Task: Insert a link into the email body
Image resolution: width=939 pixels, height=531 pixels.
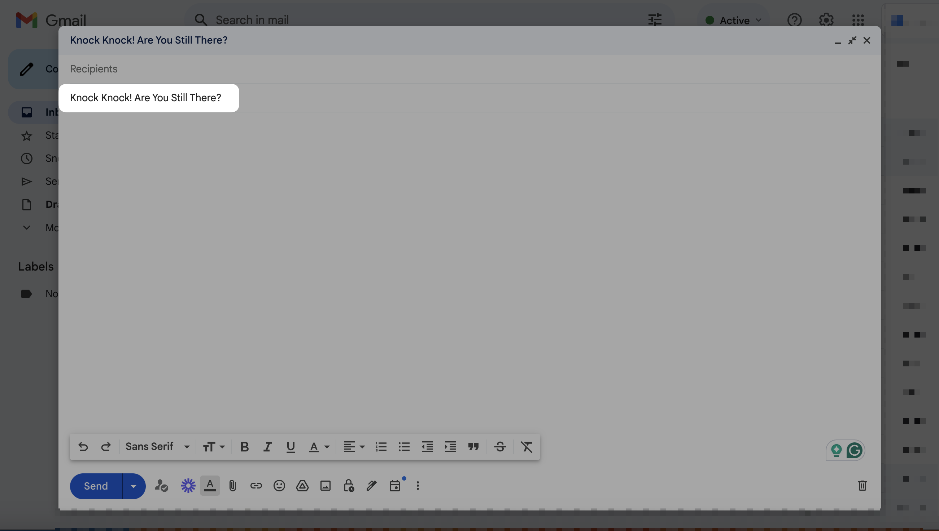Action: click(256, 485)
